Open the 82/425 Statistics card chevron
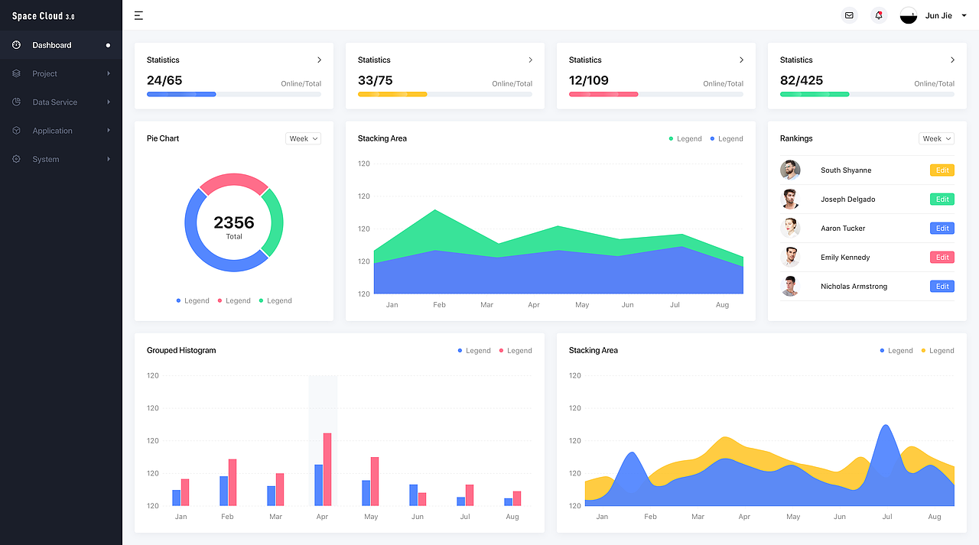Image resolution: width=979 pixels, height=545 pixels. (x=952, y=60)
